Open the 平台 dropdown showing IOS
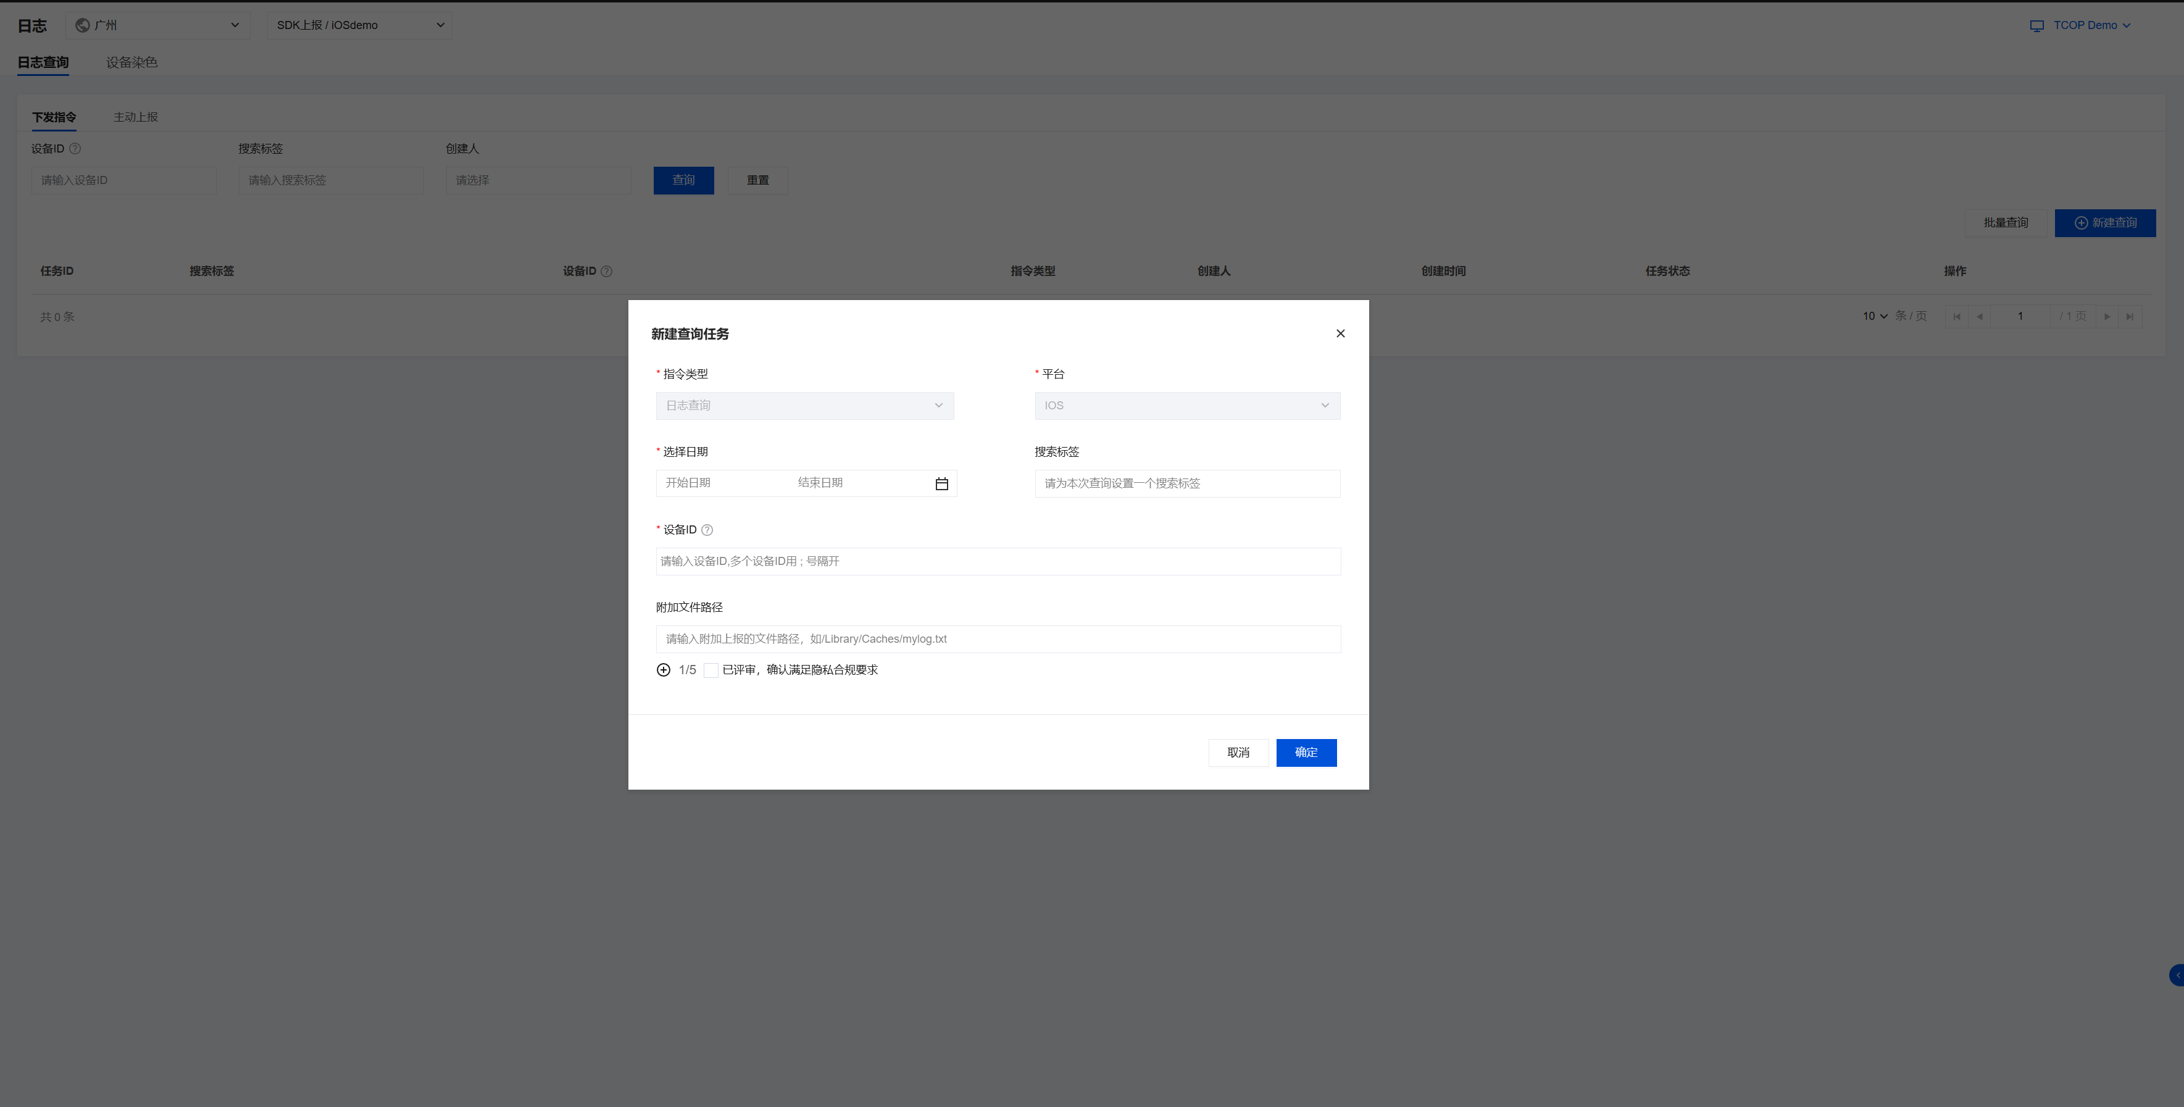The width and height of the screenshot is (2184, 1107). tap(1187, 406)
